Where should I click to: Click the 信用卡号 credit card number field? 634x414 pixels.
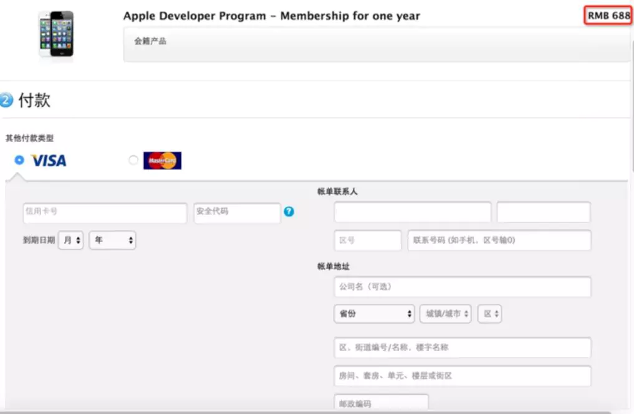tap(104, 212)
